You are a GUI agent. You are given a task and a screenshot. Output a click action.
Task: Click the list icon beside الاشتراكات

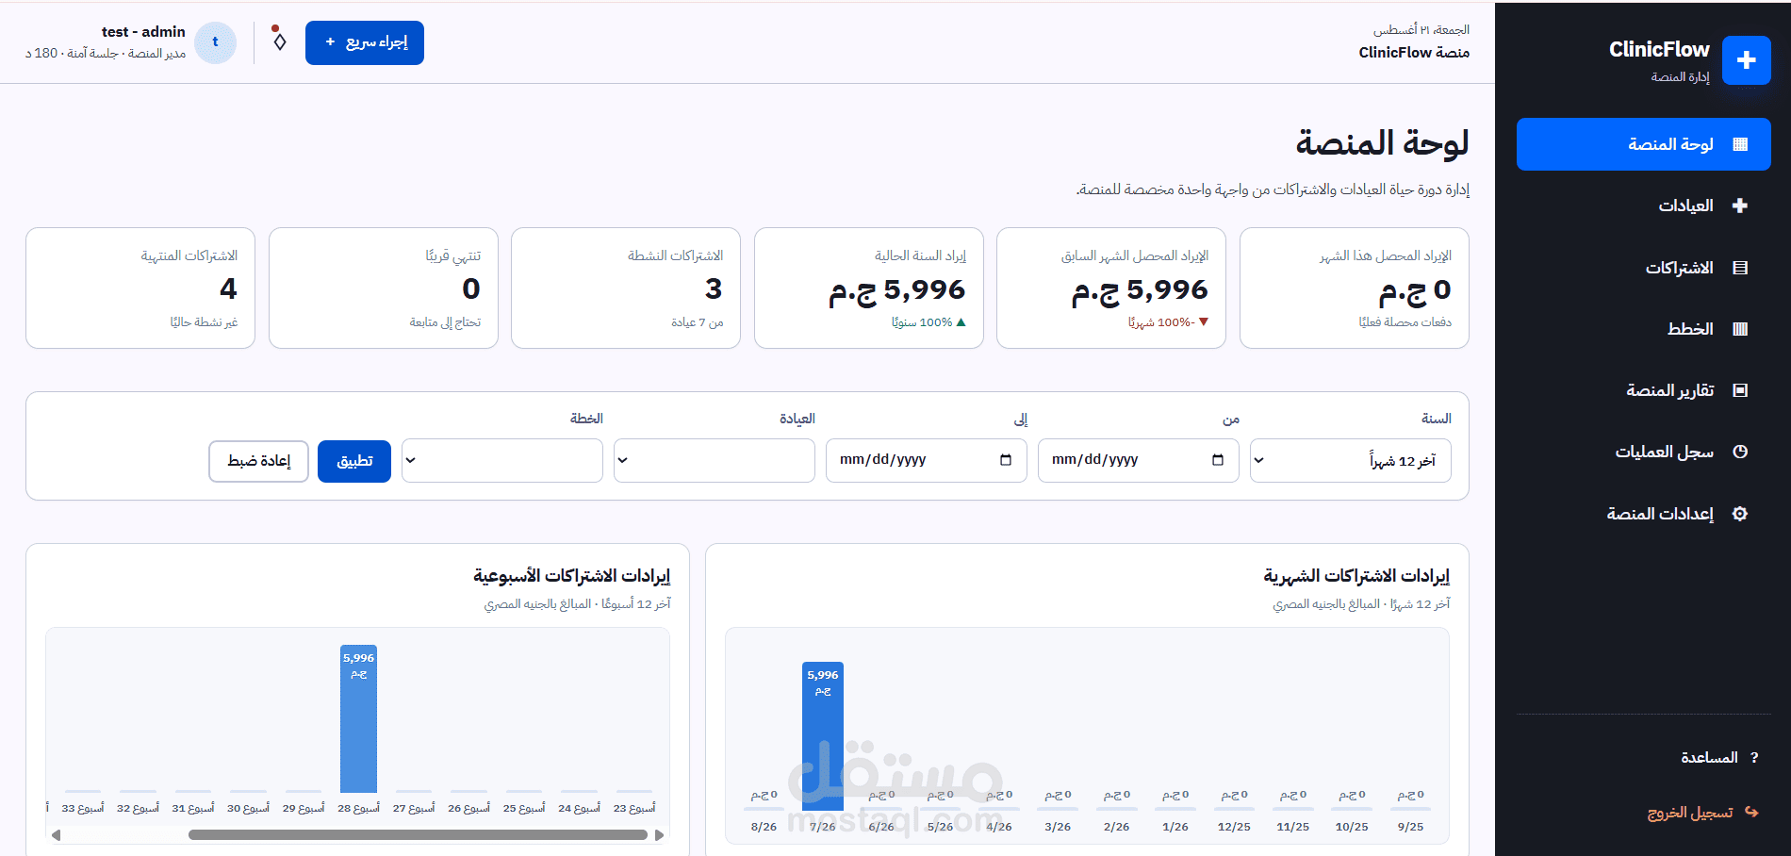tap(1740, 268)
